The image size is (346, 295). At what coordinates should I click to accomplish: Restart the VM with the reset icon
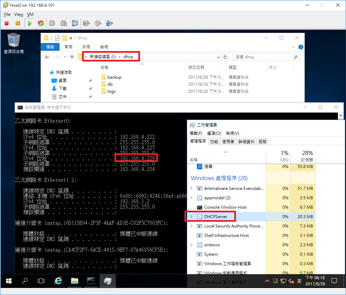tap(41, 23)
